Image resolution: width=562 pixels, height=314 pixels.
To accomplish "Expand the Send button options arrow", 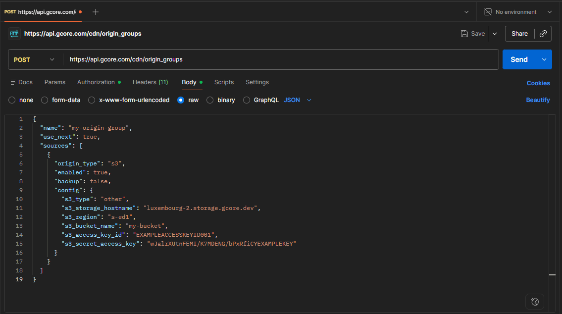I will (544, 59).
